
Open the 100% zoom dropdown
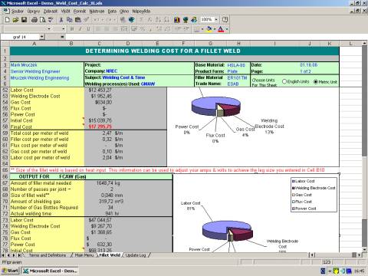coord(216,20)
